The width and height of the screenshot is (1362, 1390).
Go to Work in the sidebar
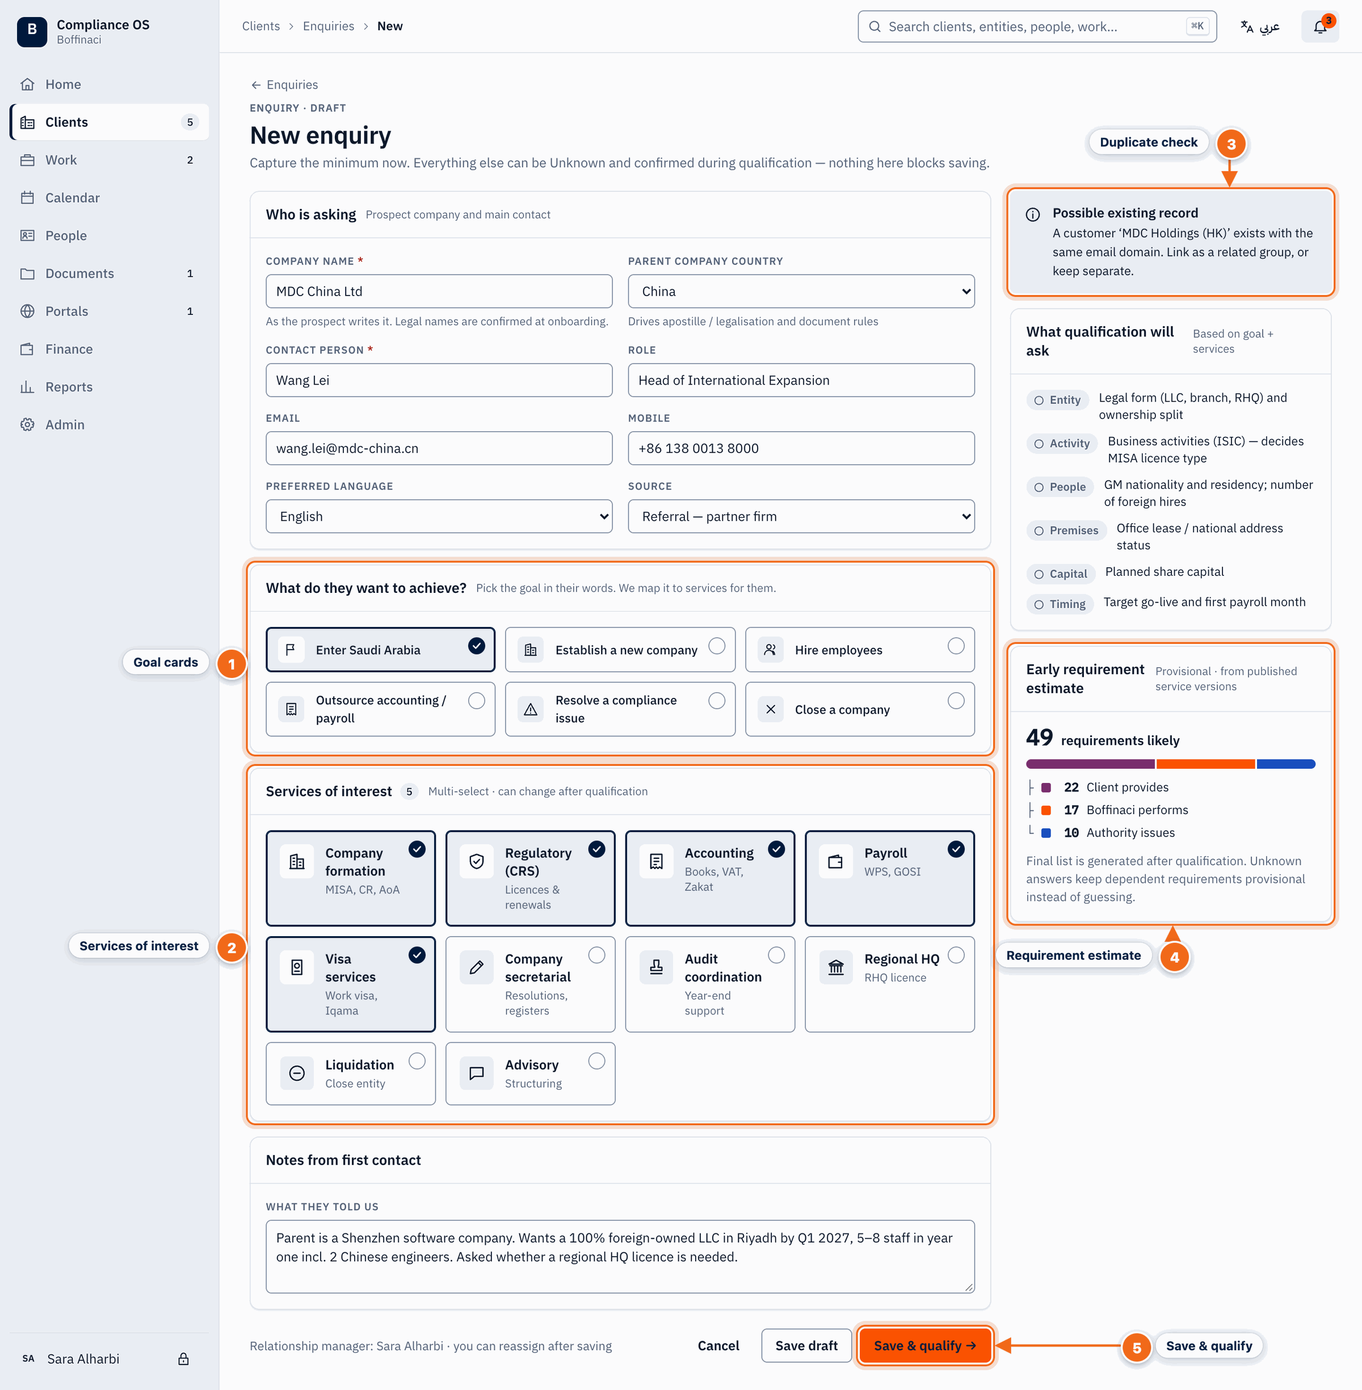(110, 160)
